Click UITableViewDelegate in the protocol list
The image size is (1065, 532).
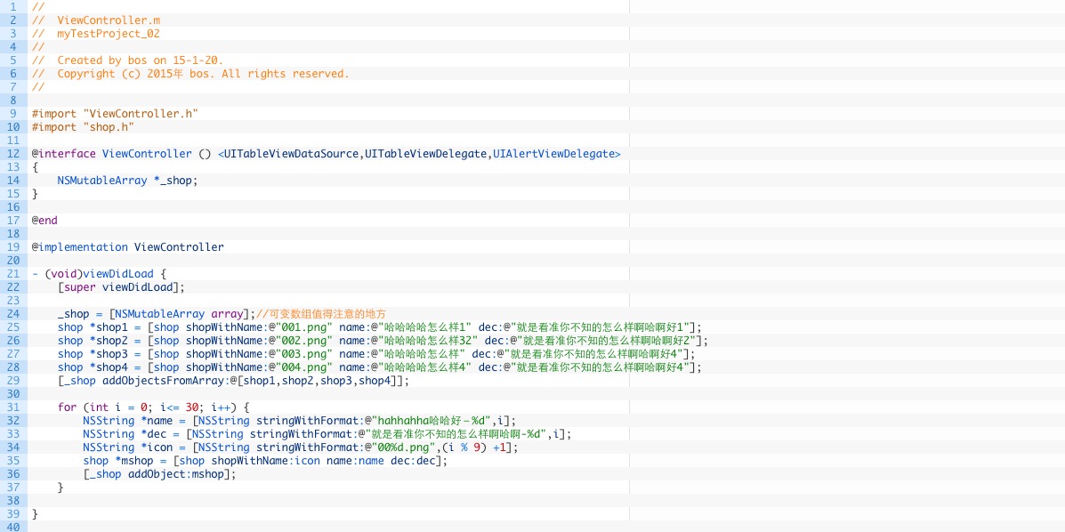[x=426, y=154]
